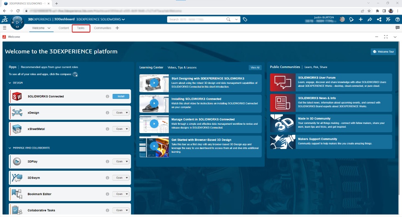Expand the Welcome tab dropdown chevron
Screen dimensions: 402x217
click(49, 28)
